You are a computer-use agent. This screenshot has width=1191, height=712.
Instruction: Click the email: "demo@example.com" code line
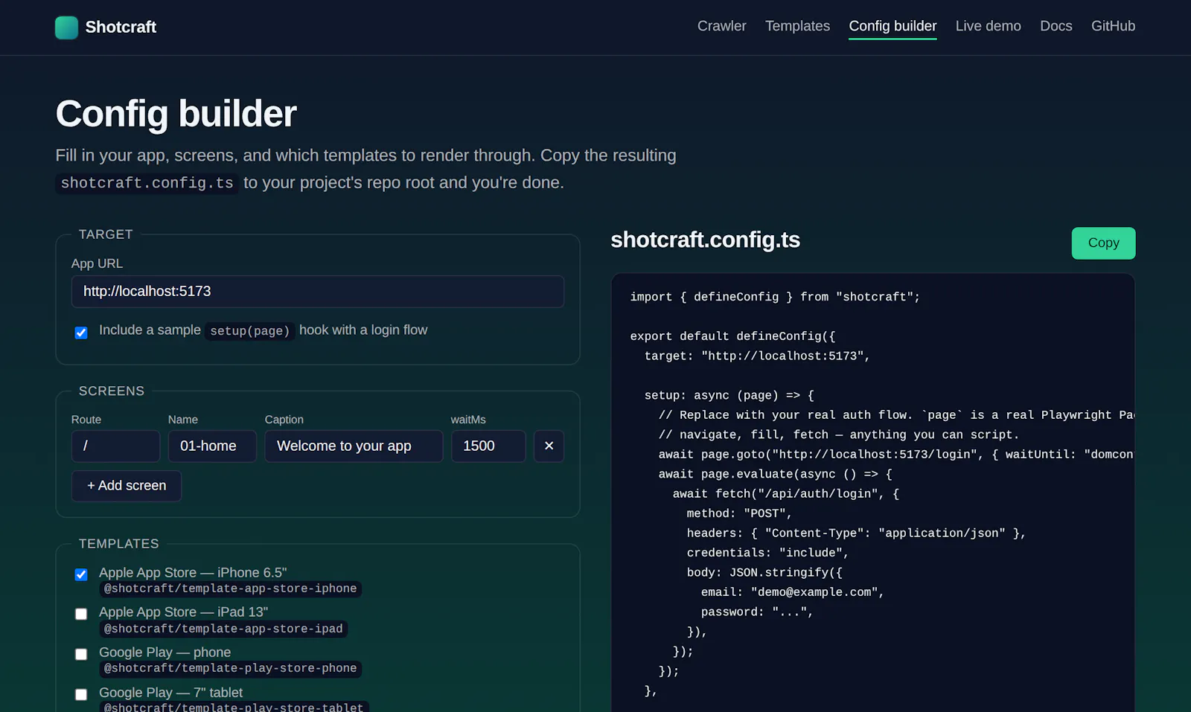coord(792,592)
